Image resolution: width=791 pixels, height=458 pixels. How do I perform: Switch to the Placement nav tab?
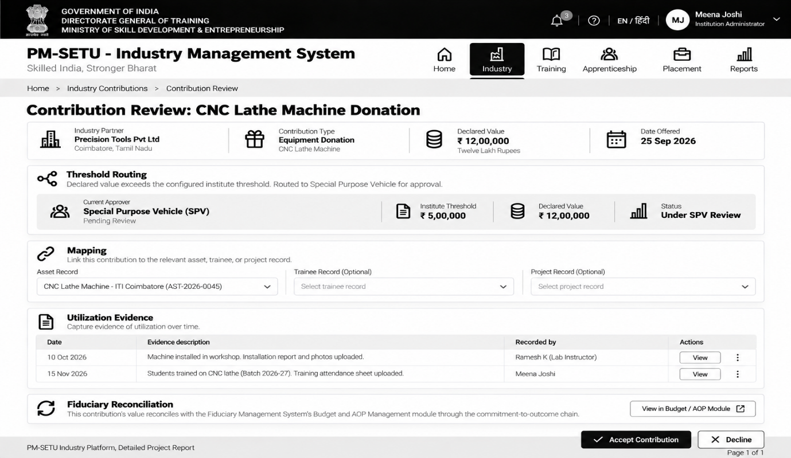(682, 61)
